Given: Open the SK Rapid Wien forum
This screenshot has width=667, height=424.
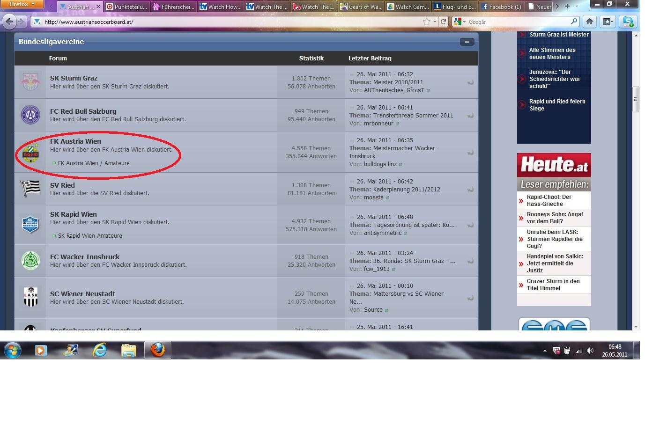Looking at the screenshot, I should pyautogui.click(x=73, y=214).
